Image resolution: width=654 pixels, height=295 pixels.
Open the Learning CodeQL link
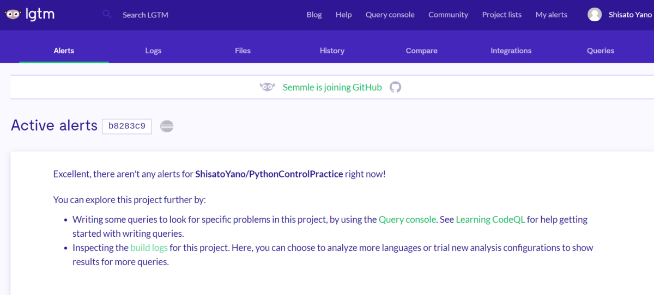pyautogui.click(x=491, y=220)
